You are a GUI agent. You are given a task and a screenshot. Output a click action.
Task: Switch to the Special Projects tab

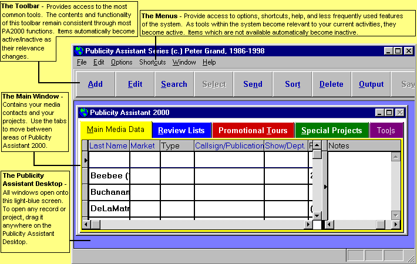tap(332, 130)
